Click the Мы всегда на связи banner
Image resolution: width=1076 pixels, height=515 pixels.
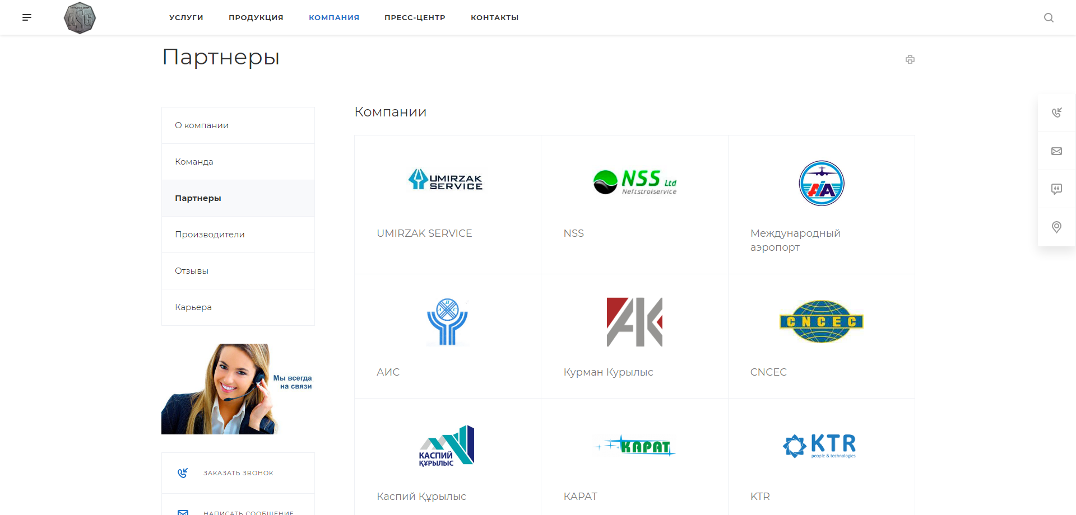(238, 389)
